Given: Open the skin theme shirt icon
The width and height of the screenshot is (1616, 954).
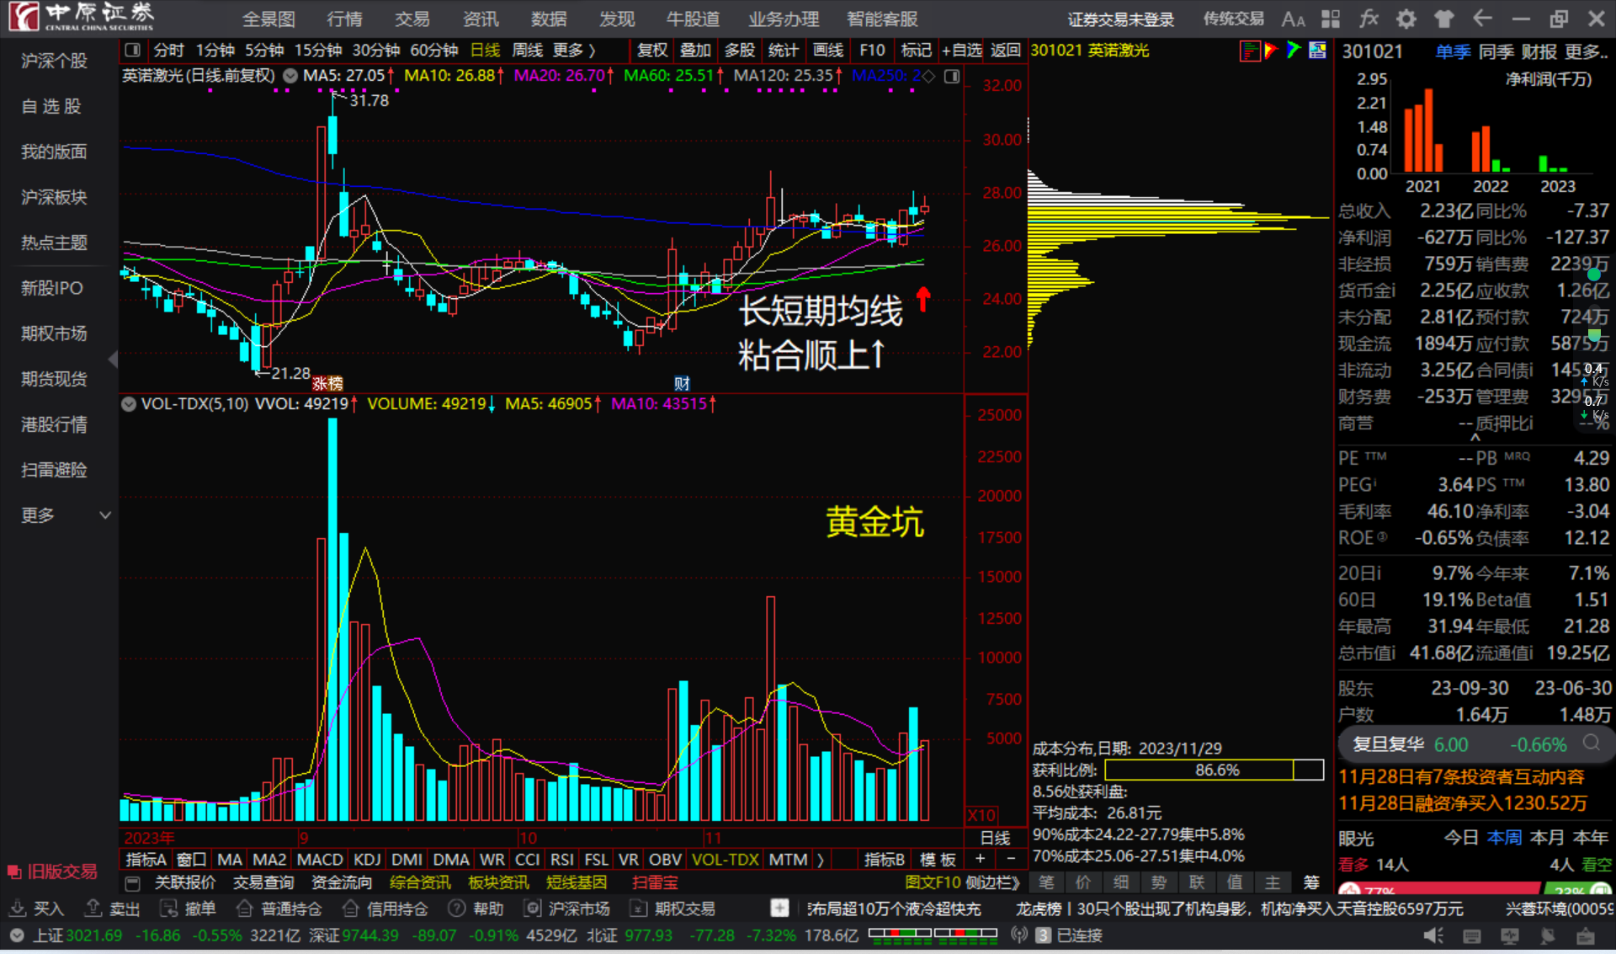Looking at the screenshot, I should point(1444,19).
